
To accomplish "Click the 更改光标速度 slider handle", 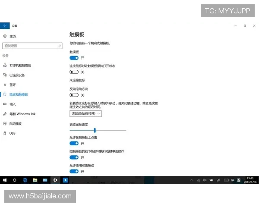I will pyautogui.click(x=95, y=130).
